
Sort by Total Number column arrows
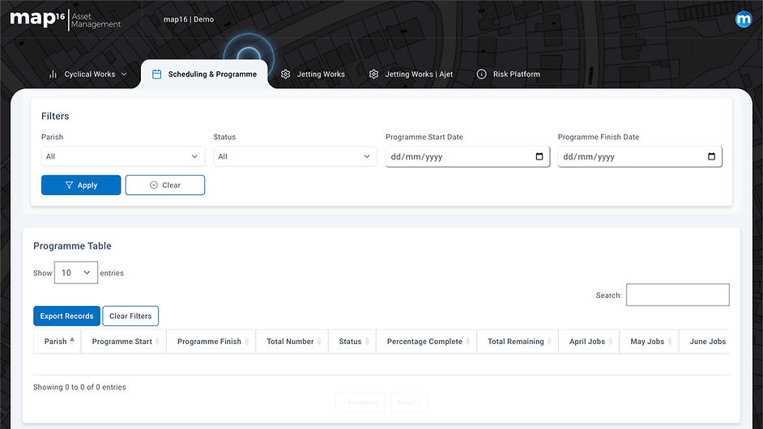point(319,342)
